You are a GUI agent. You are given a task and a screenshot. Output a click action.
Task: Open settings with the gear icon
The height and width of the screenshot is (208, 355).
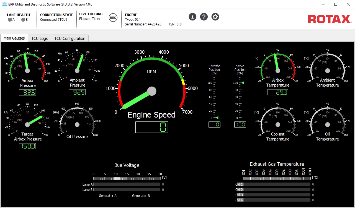point(215,17)
